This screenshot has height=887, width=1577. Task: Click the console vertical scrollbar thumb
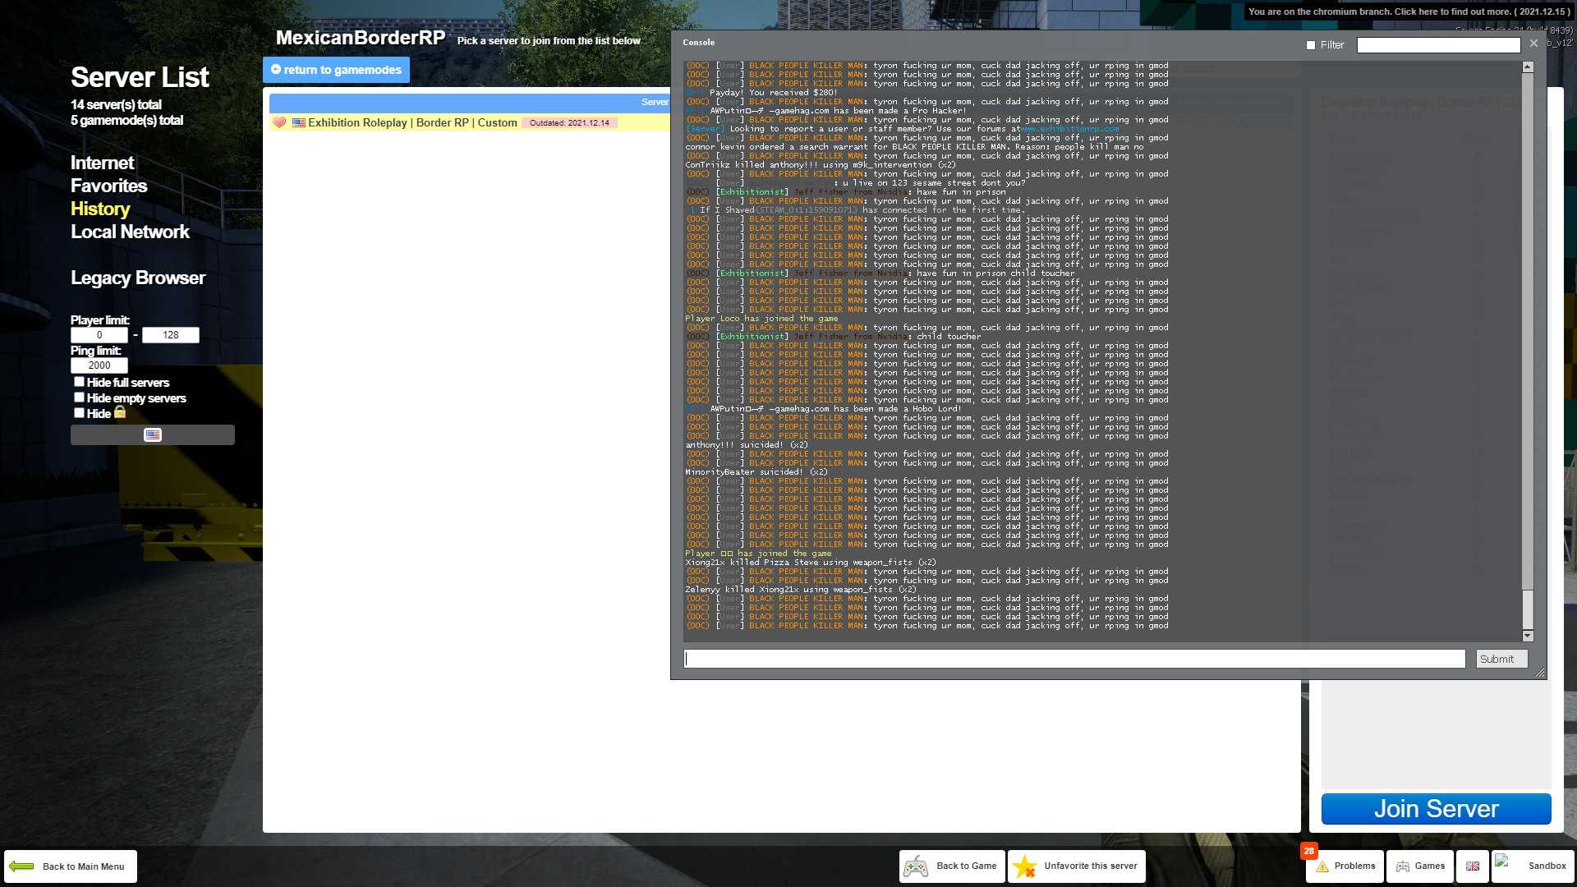(1528, 609)
